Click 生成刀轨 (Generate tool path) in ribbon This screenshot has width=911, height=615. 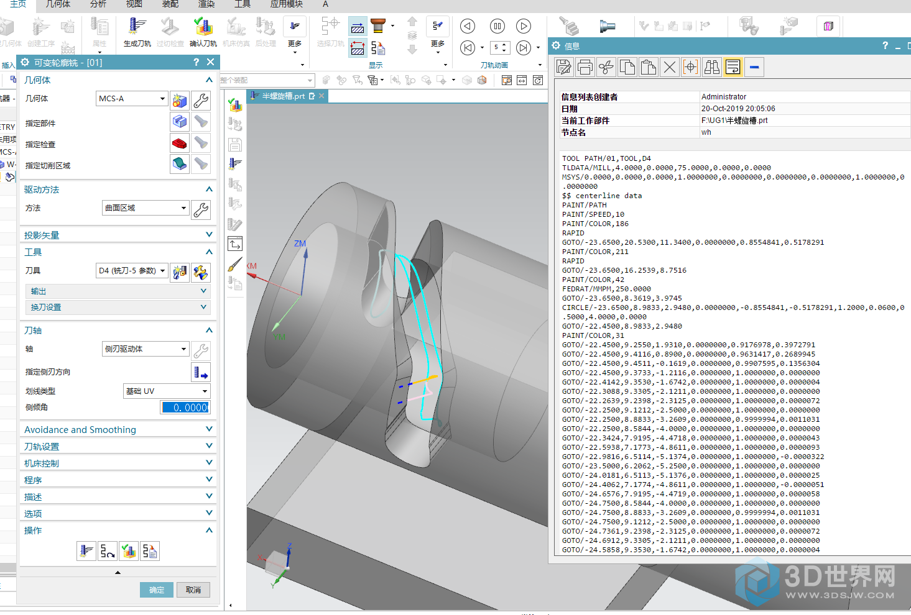coord(137,32)
